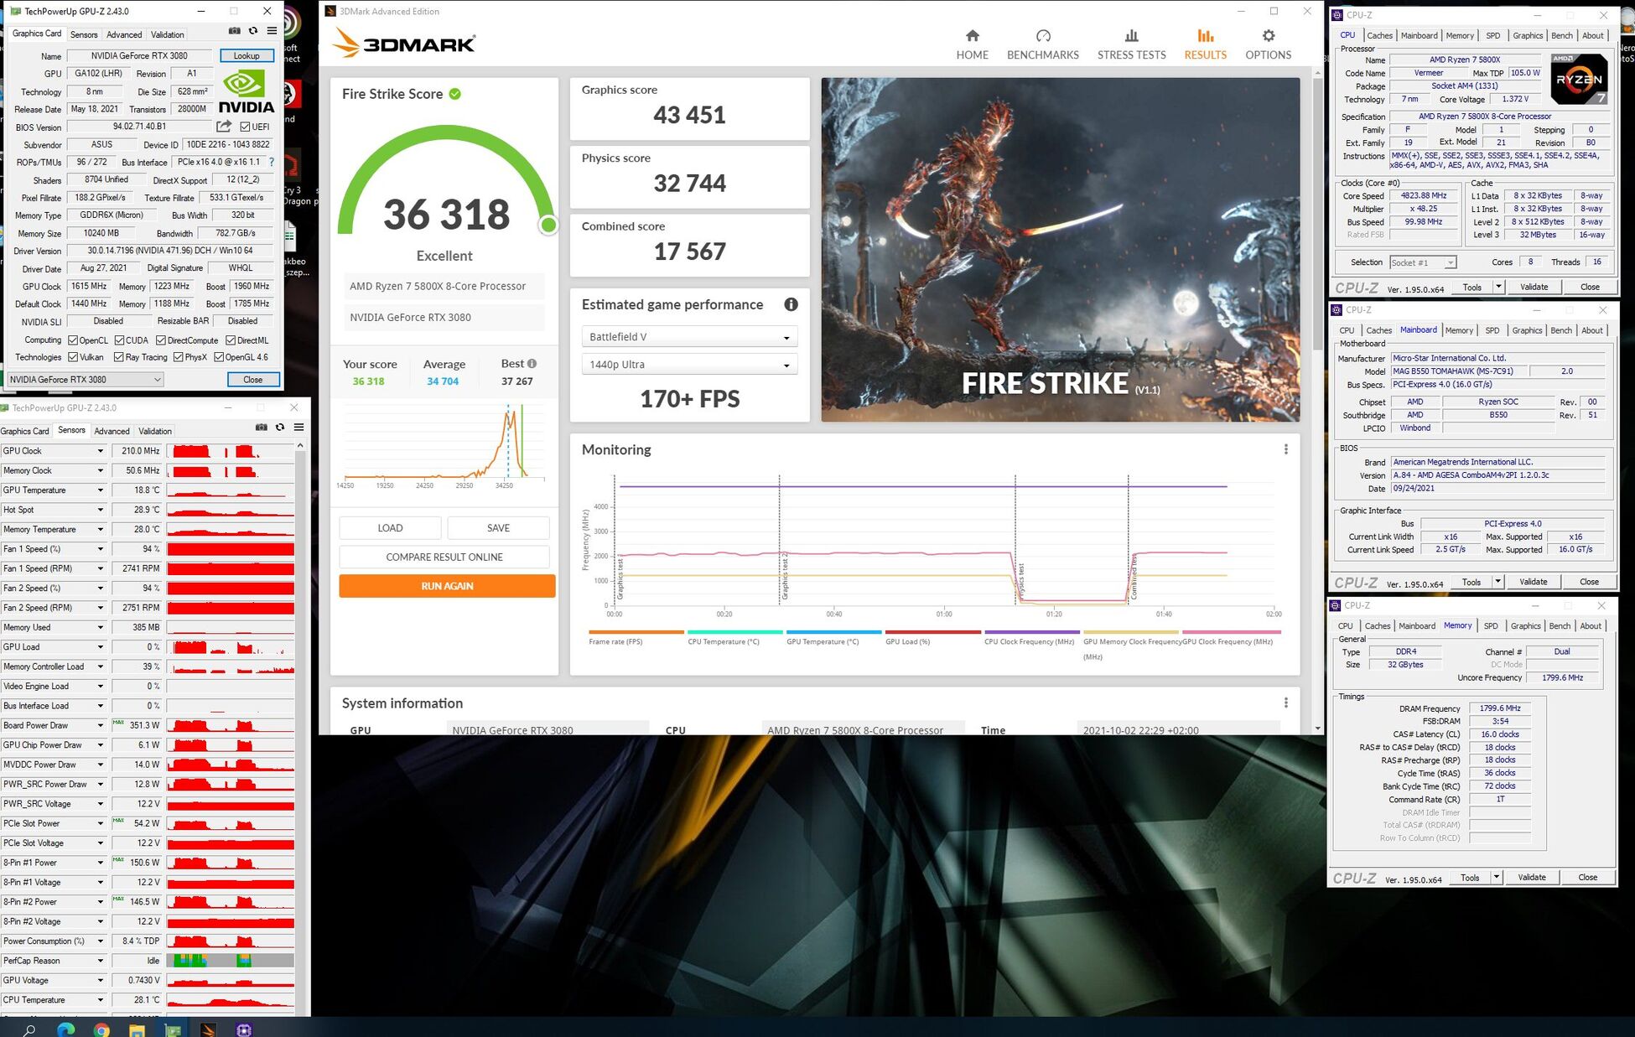Open the SPD tab in top CPU-Z window
Screen dimensions: 1635x1037
tap(1492, 36)
